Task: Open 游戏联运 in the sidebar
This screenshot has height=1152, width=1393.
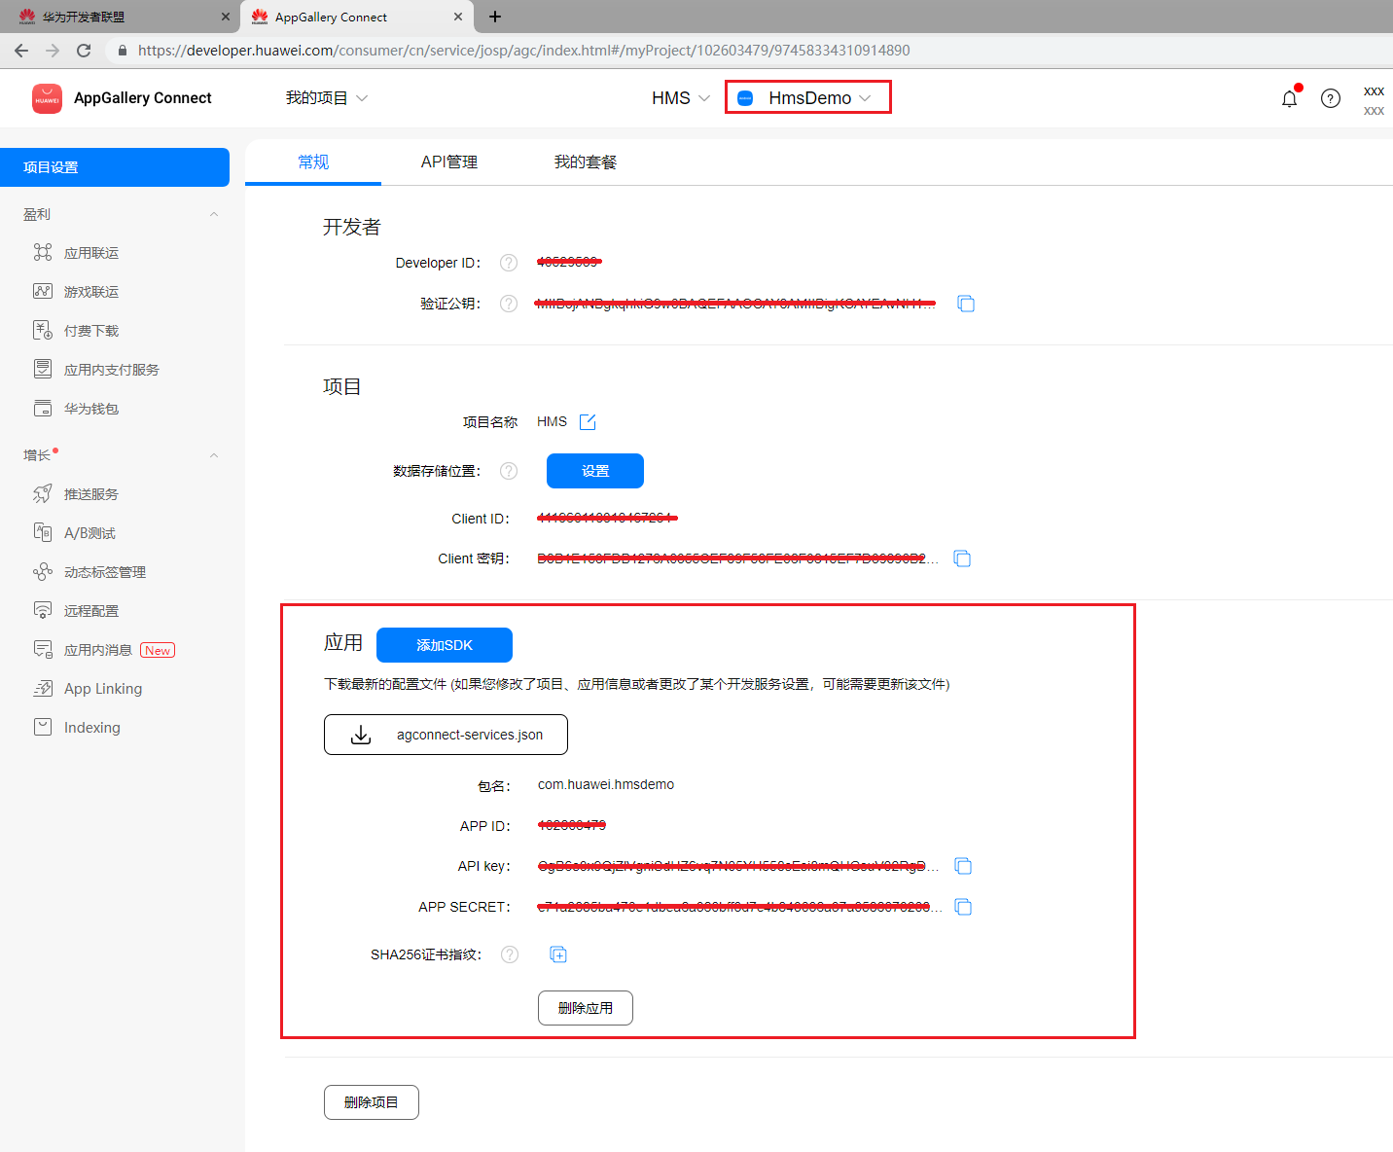Action: (91, 292)
